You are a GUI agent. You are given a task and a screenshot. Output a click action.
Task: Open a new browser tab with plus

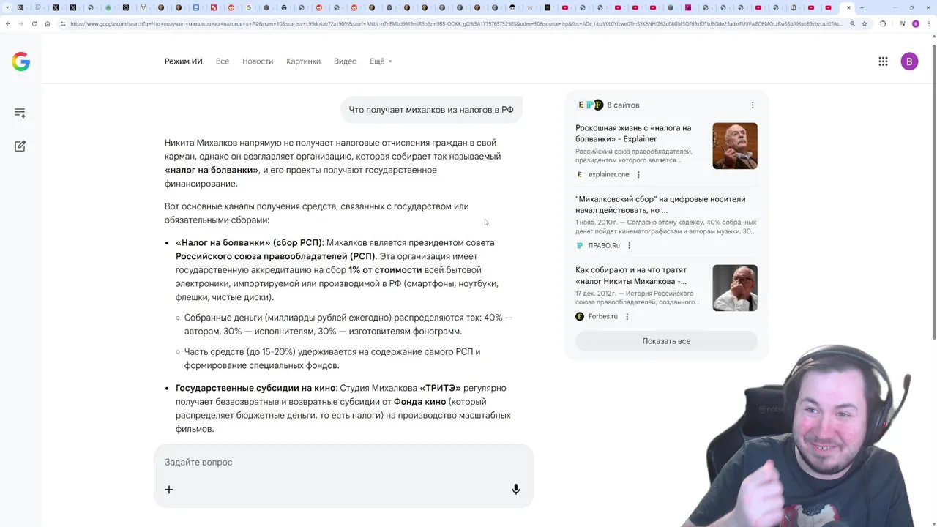862,7
